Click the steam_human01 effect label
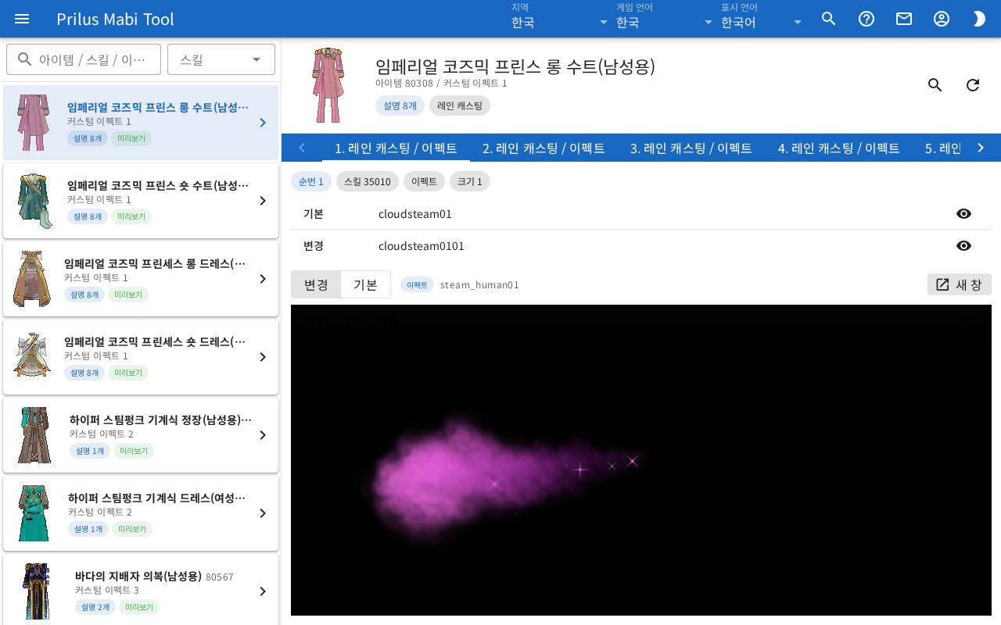Viewport: 1001px width, 625px height. click(479, 284)
